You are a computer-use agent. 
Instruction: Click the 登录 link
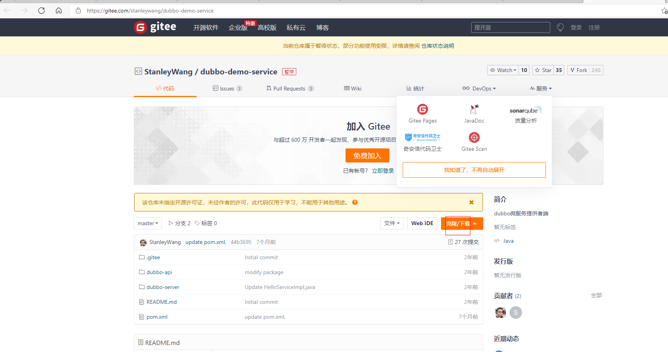[x=576, y=27]
